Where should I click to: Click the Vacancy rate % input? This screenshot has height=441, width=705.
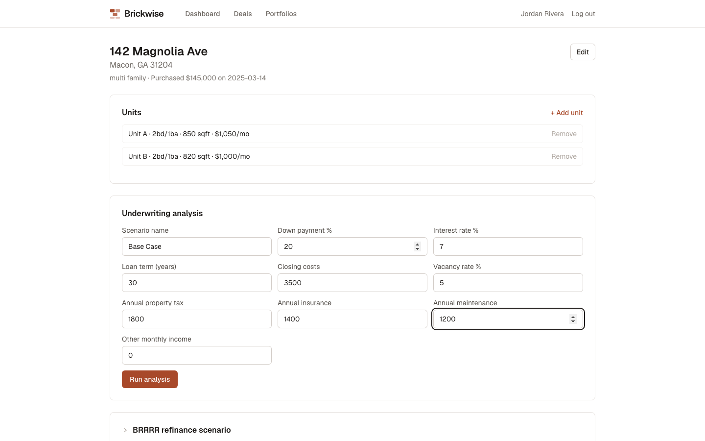pos(508,283)
